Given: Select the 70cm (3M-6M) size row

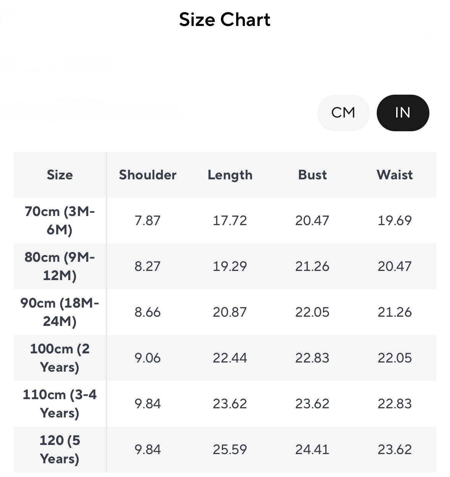Looking at the screenshot, I should click(x=225, y=220).
